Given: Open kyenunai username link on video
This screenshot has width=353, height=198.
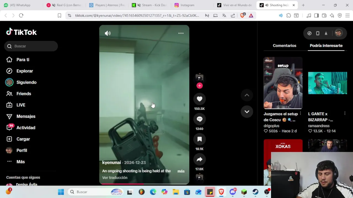Looking at the screenshot, I should pyautogui.click(x=111, y=163).
